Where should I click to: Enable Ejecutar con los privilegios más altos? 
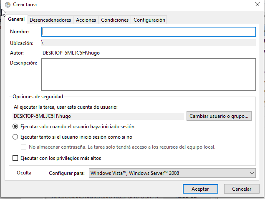(15, 158)
